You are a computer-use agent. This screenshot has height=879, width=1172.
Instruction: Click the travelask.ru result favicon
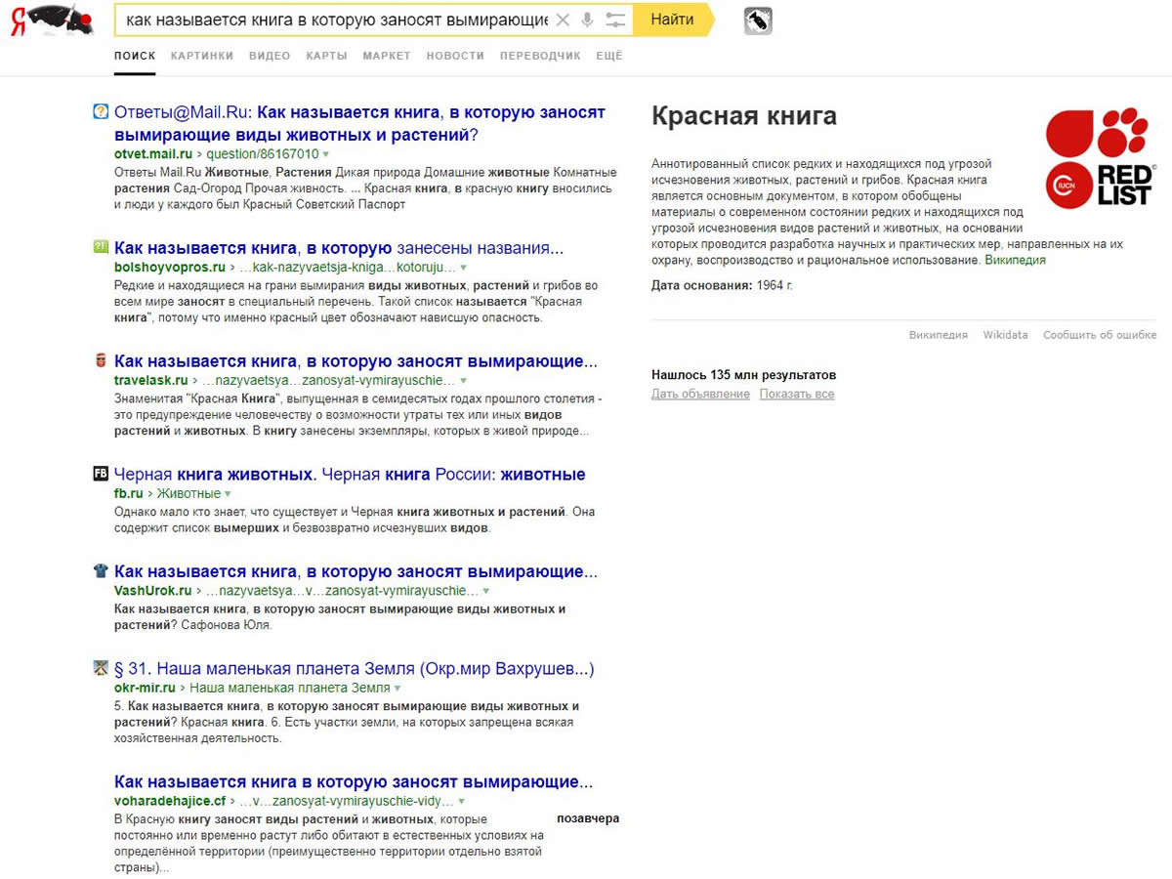pos(101,361)
